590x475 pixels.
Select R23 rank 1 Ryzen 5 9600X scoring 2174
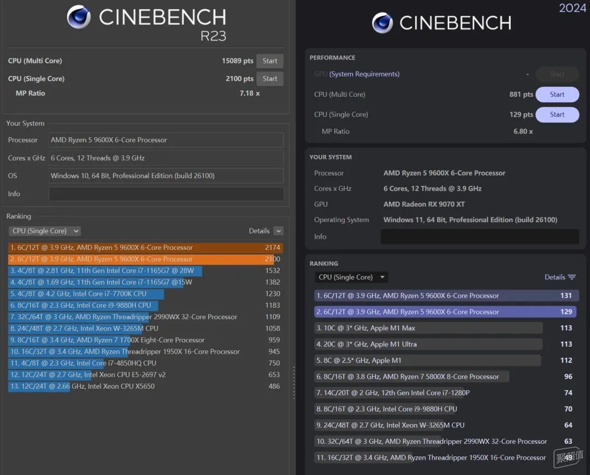coord(145,248)
